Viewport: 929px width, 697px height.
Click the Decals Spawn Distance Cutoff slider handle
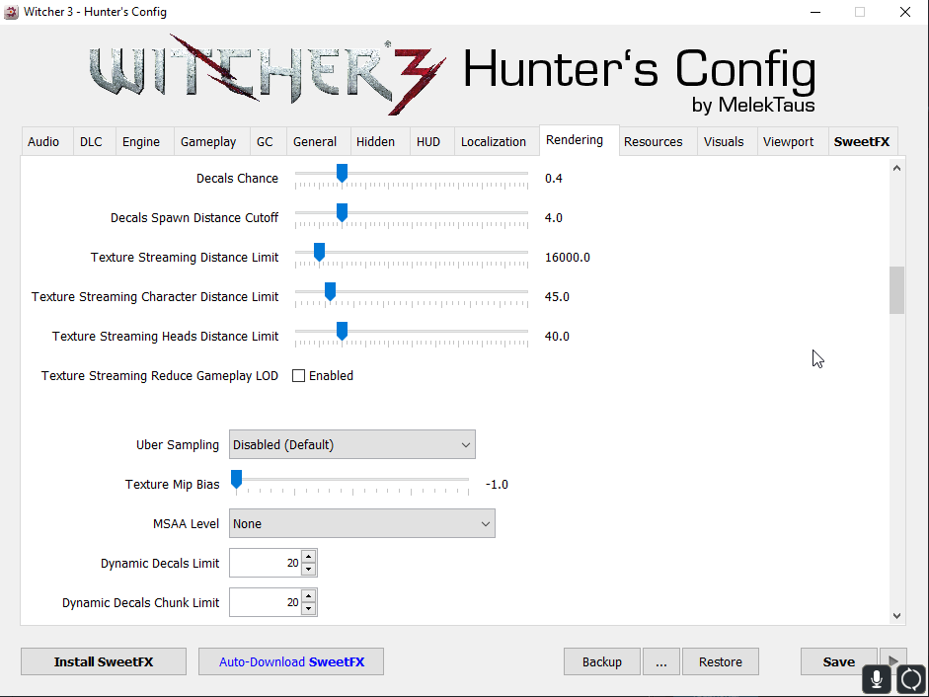342,212
